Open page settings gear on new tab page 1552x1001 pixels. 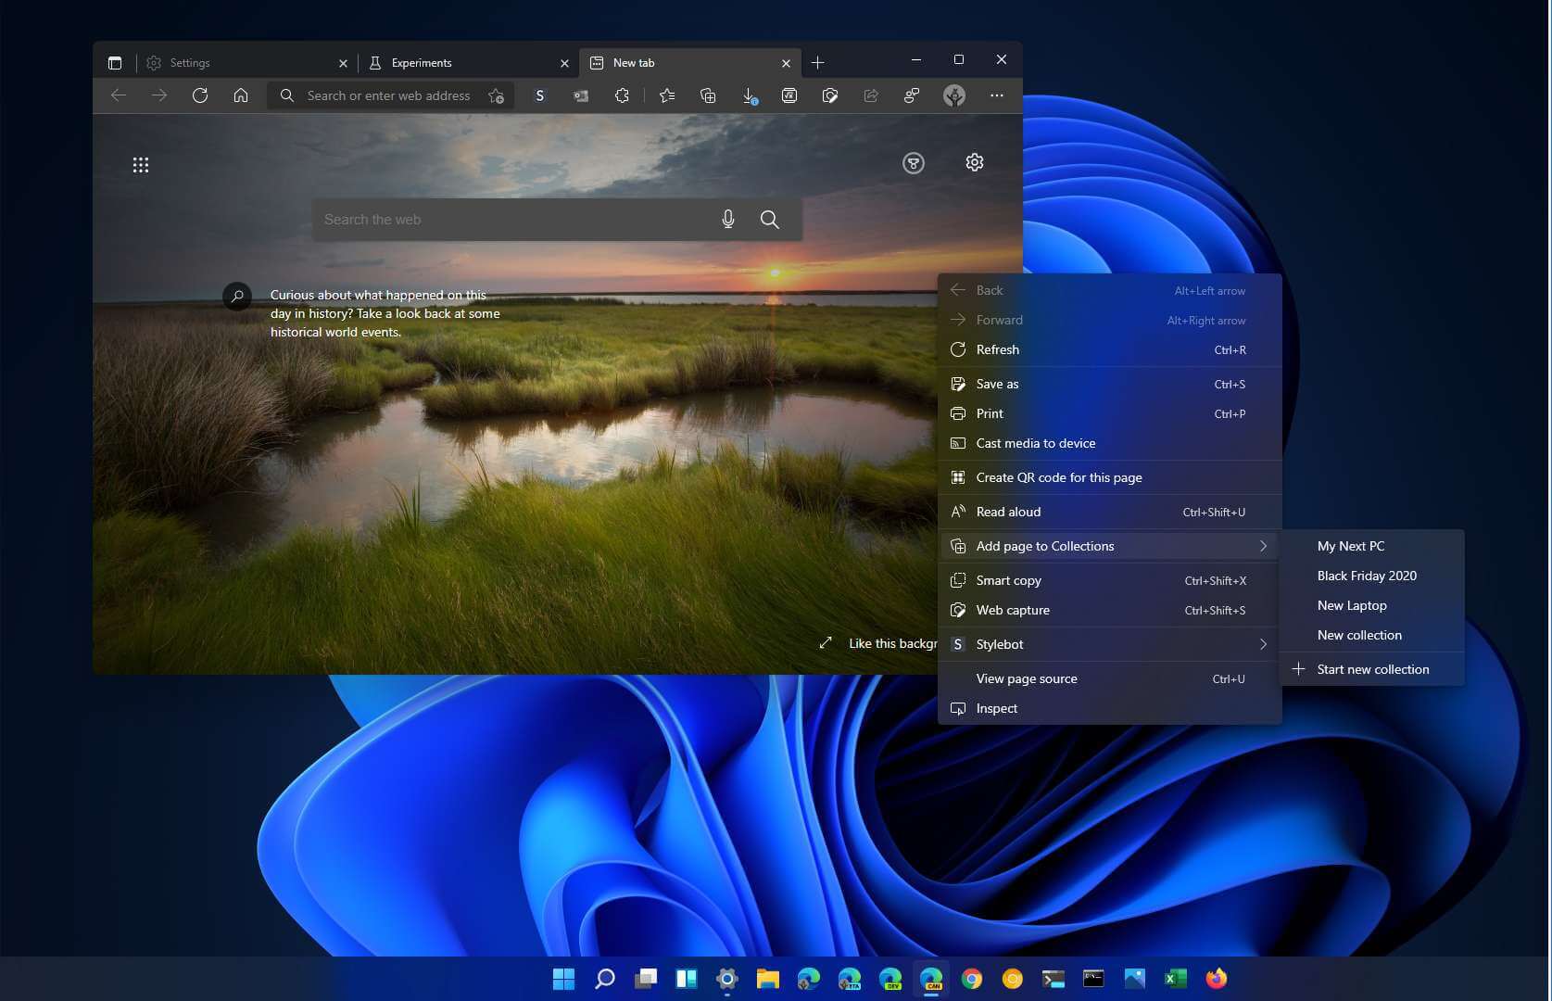pyautogui.click(x=974, y=162)
